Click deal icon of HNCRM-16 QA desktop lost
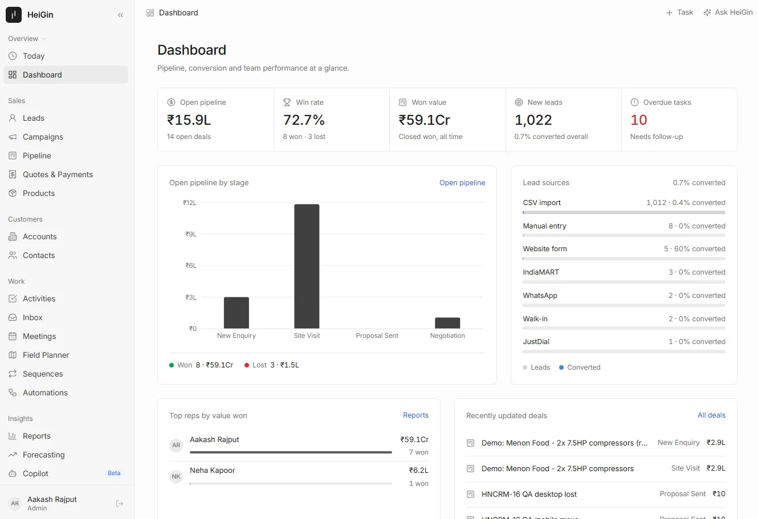758x519 pixels. [470, 494]
